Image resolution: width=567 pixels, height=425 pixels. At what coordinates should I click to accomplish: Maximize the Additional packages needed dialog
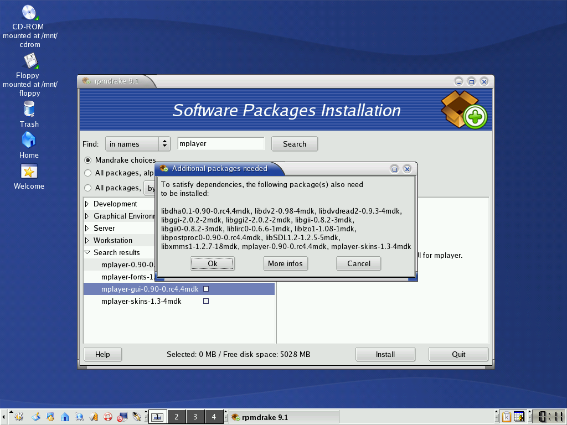(395, 169)
